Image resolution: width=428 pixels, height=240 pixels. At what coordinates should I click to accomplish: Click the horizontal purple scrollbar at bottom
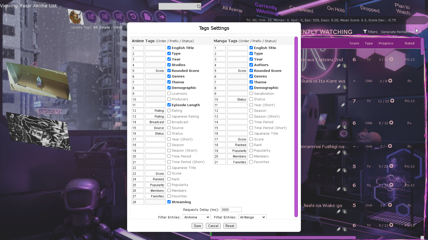coord(283,238)
